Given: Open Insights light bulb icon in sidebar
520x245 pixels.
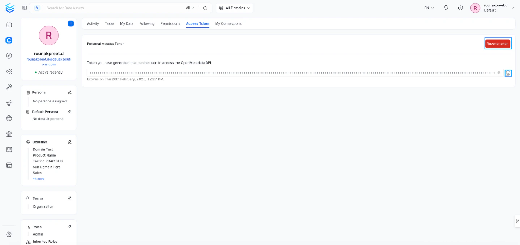Looking at the screenshot, I should click(x=9, y=103).
